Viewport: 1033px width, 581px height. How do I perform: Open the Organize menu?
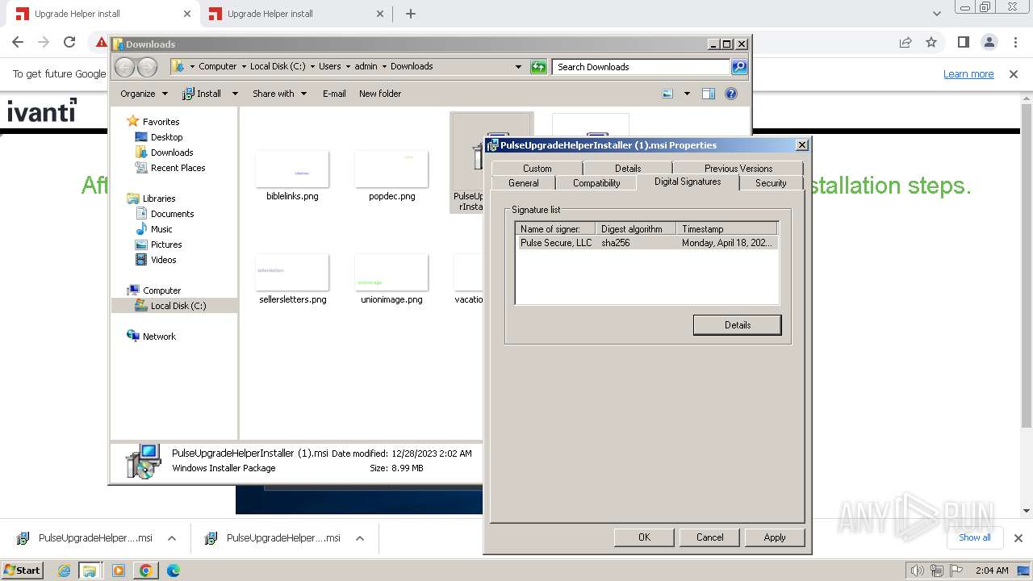pos(144,94)
